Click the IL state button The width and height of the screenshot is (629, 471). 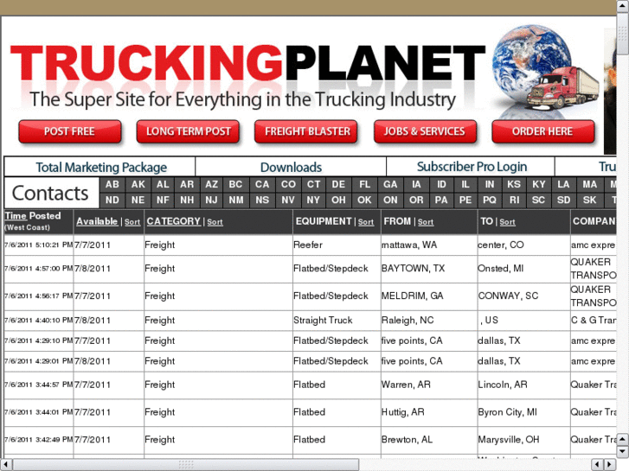(x=465, y=184)
